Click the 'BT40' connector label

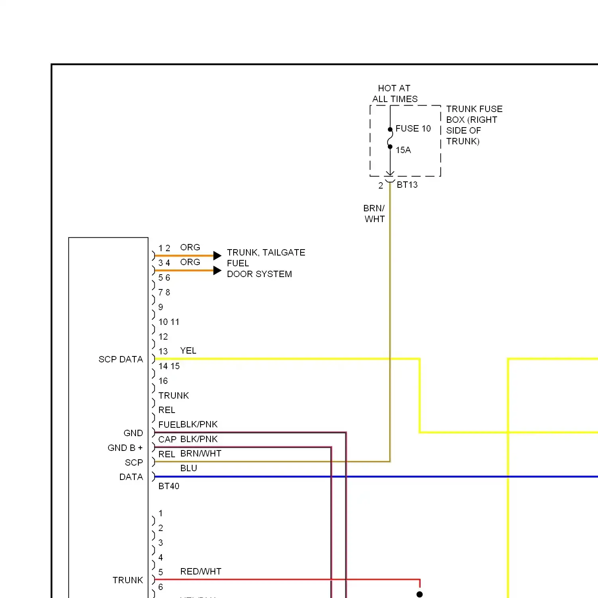point(169,486)
